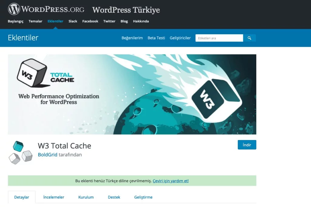The height and width of the screenshot is (207, 311).
Task: Open the Başlangıç menu item
Action: 15,21
